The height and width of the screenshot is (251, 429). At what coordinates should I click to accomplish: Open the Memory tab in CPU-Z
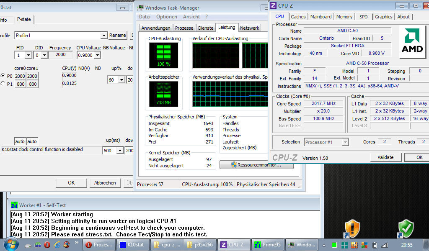point(344,17)
